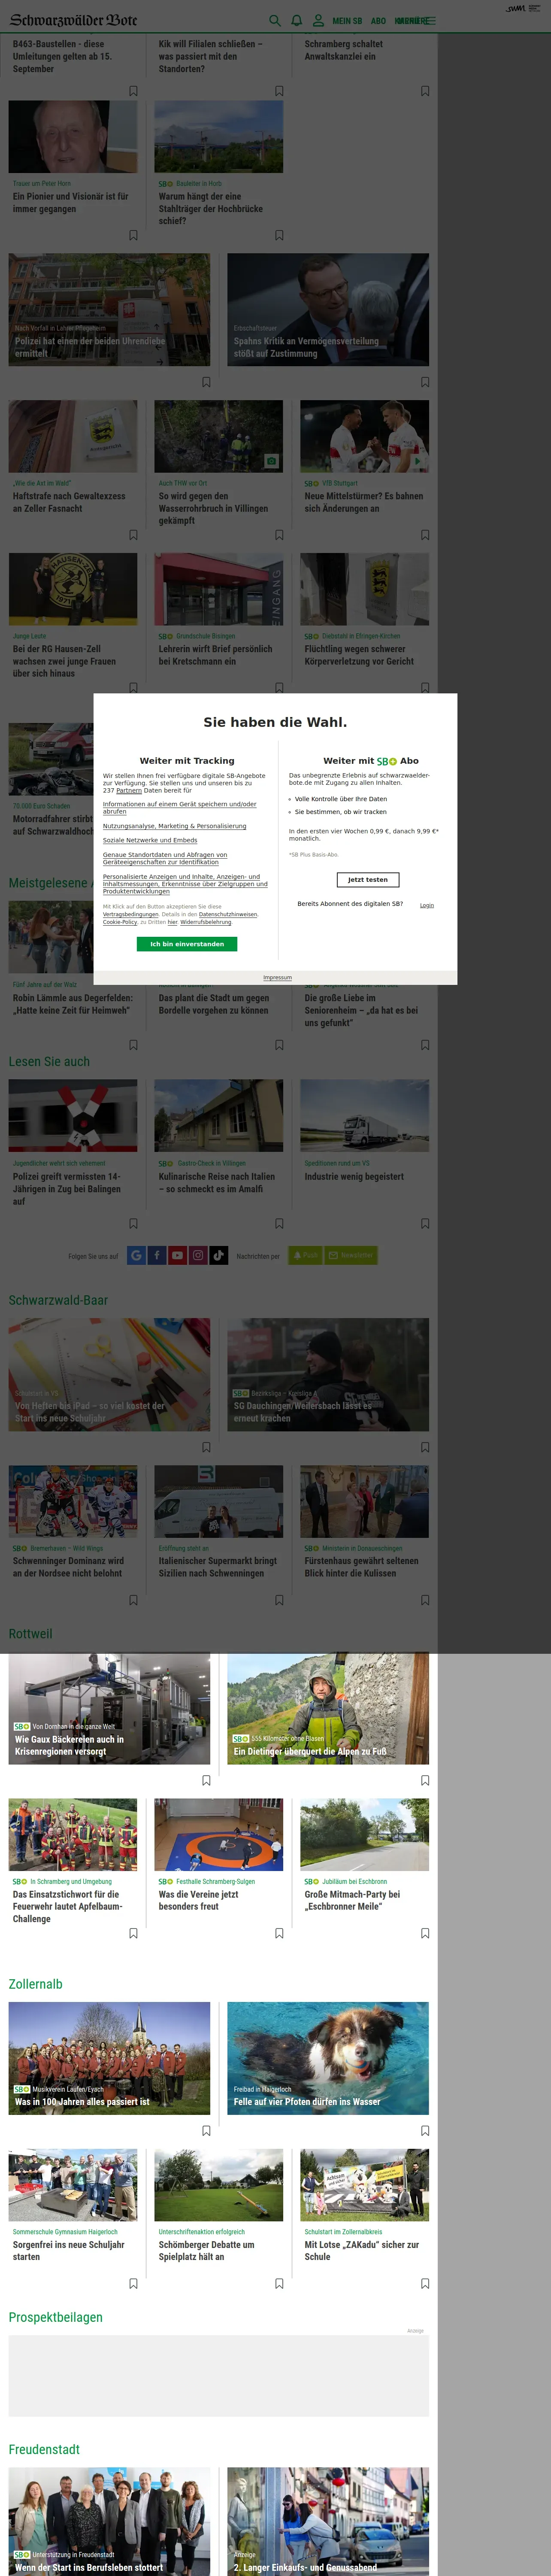The image size is (551, 2576).
Task: Open MEIN SB in the header
Action: [x=347, y=21]
